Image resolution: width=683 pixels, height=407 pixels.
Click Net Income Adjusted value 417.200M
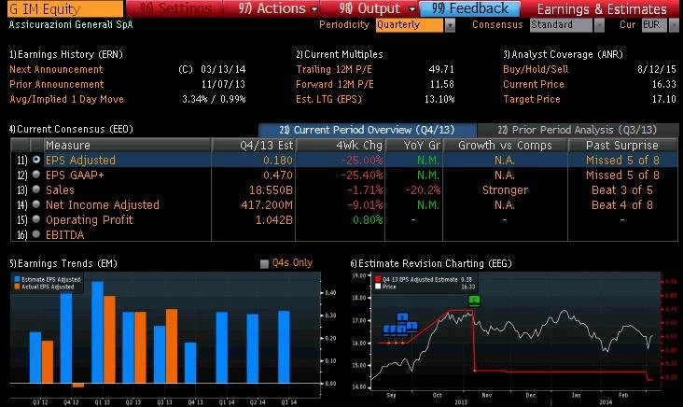[267, 204]
